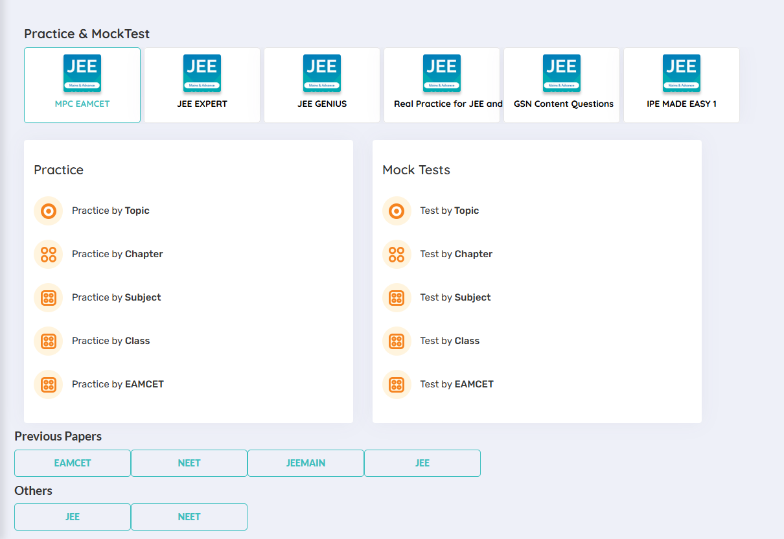Click JEE button under Others
The width and height of the screenshot is (784, 539).
[x=73, y=517]
